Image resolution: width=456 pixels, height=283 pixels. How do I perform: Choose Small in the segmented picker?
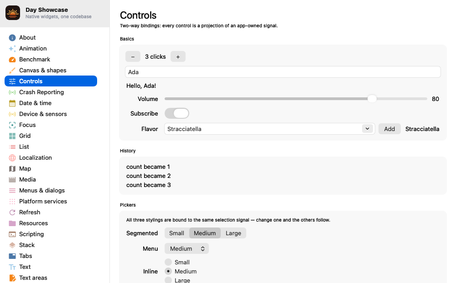[177, 233]
